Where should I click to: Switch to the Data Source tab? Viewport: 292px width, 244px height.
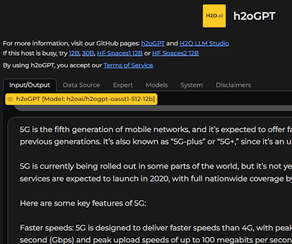pos(82,85)
